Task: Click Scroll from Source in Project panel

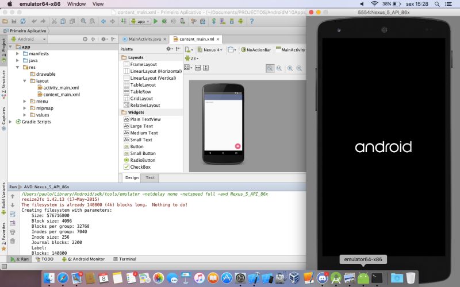Action: coord(85,39)
